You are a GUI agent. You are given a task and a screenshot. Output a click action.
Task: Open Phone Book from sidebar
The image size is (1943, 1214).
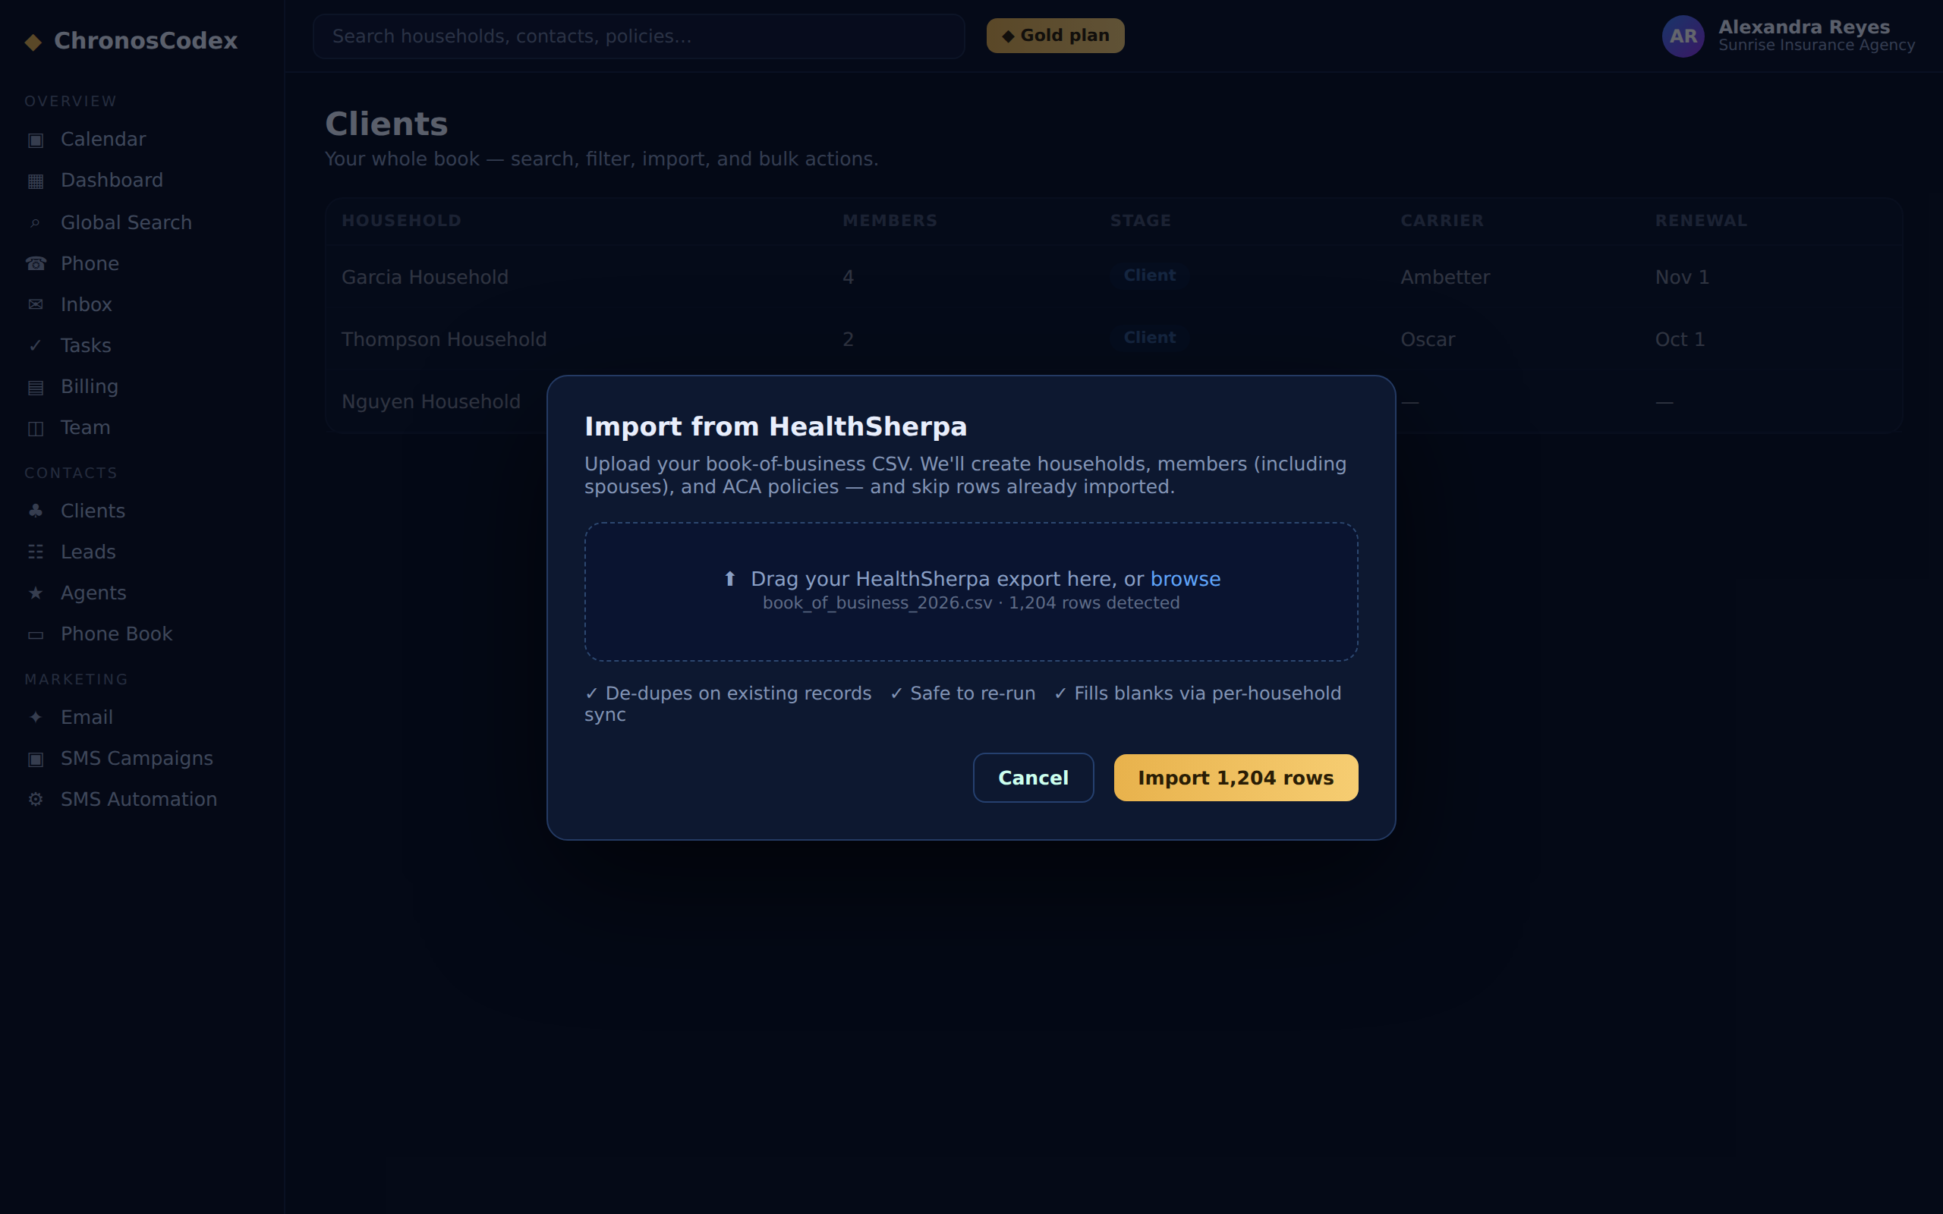[x=116, y=634]
